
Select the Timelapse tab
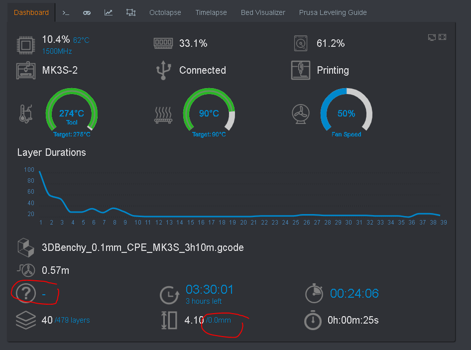211,12
